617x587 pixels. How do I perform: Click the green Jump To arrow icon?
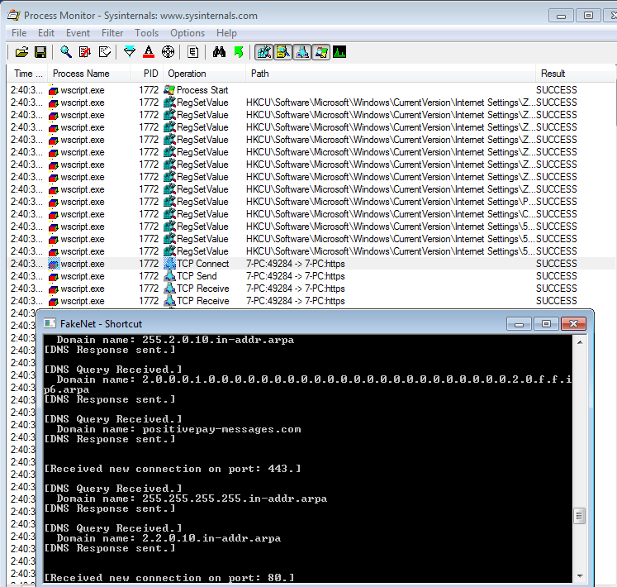point(239,52)
